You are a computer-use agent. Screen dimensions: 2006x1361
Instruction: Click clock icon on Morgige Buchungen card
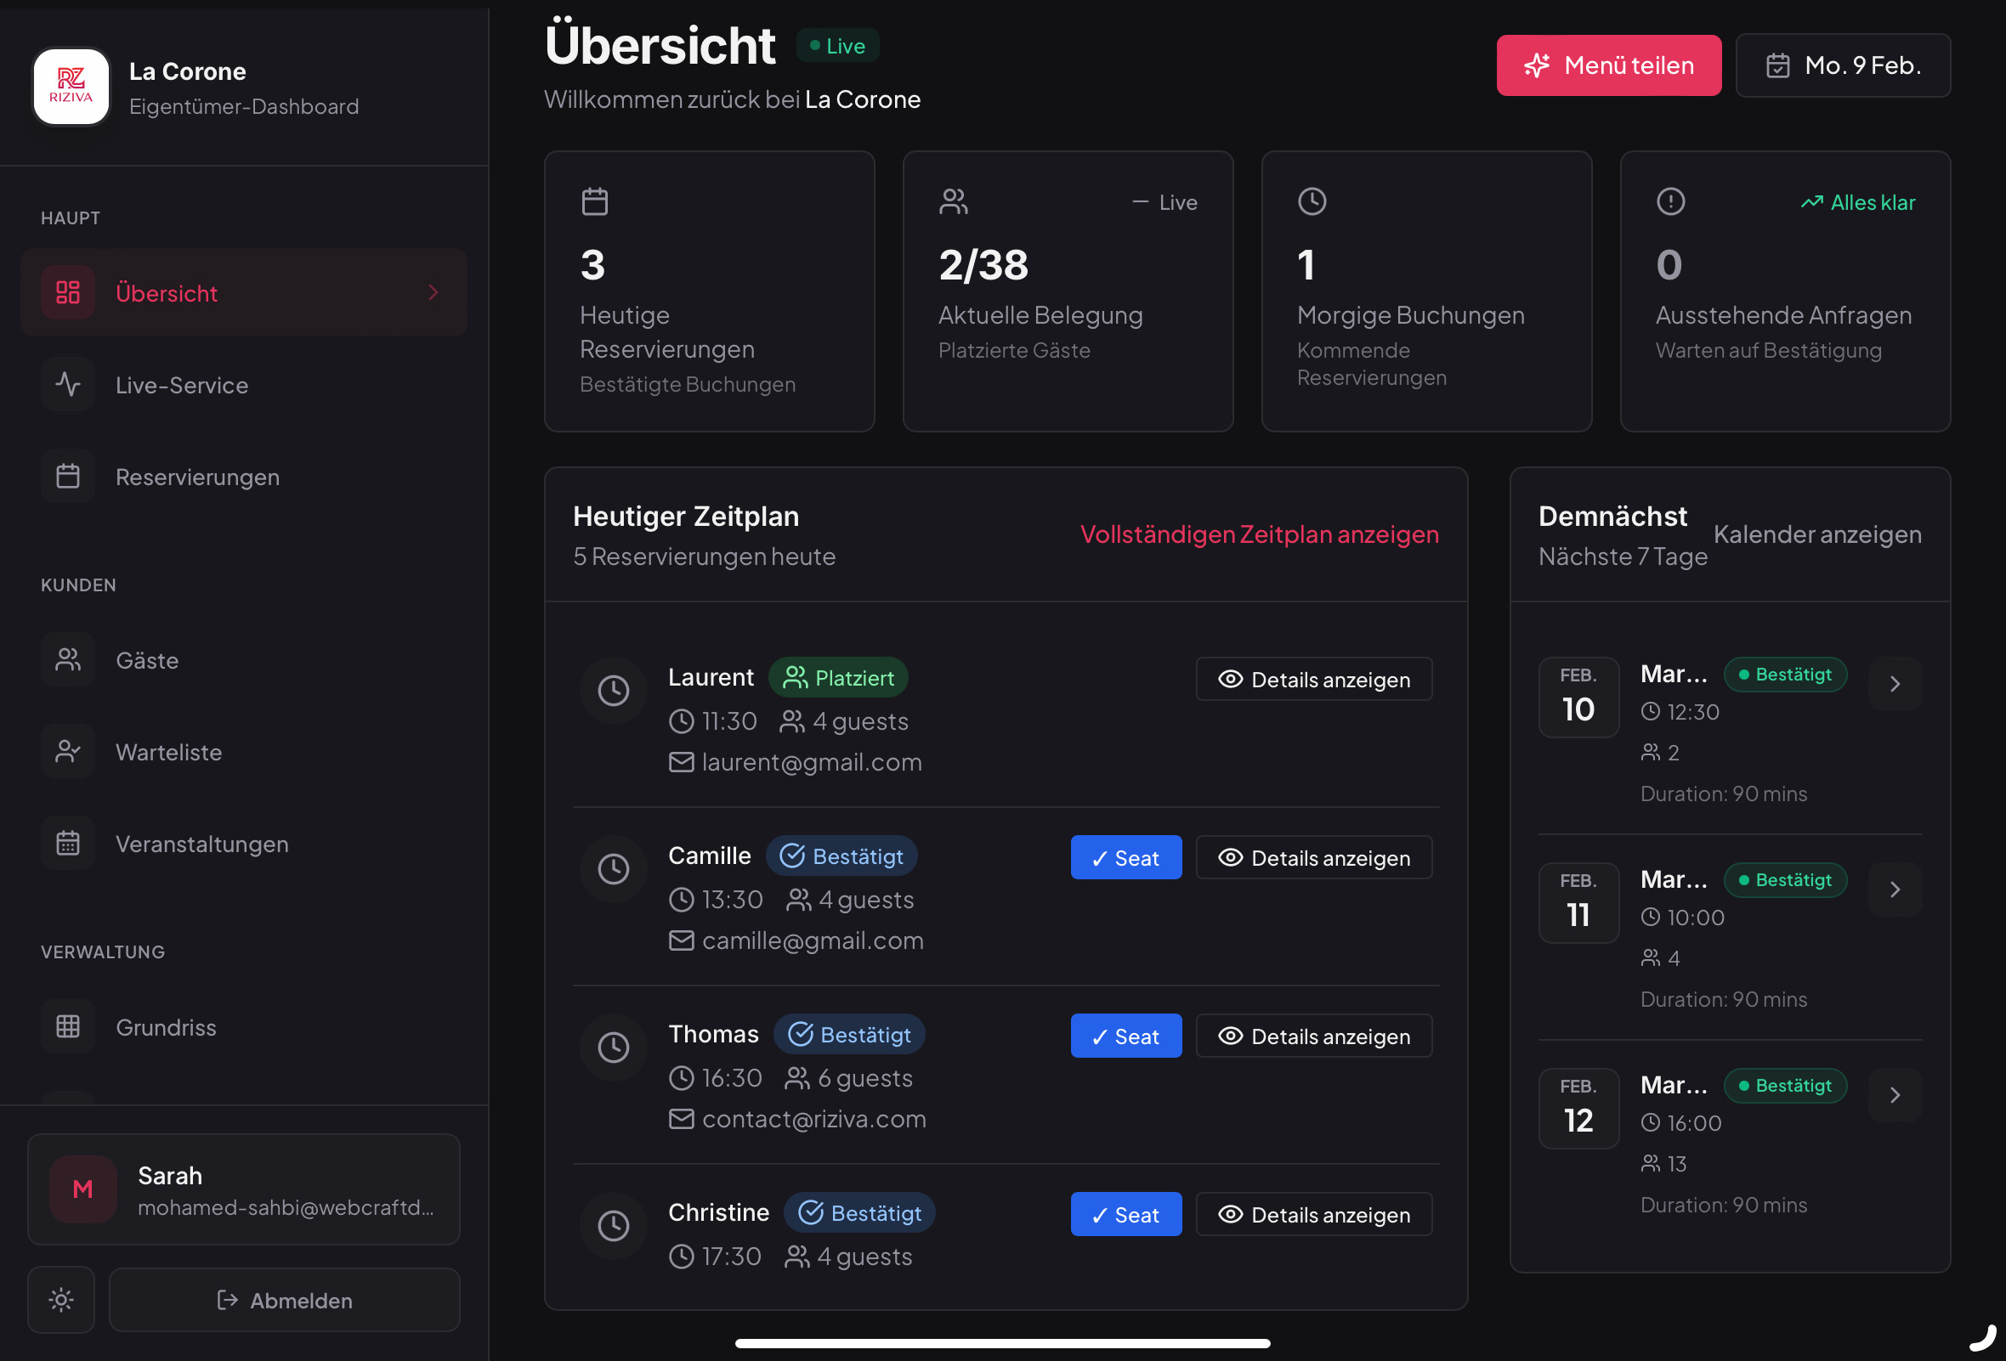(1312, 201)
